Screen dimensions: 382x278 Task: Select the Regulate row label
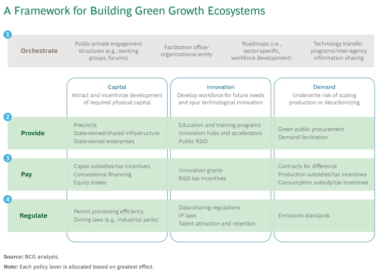tap(33, 216)
